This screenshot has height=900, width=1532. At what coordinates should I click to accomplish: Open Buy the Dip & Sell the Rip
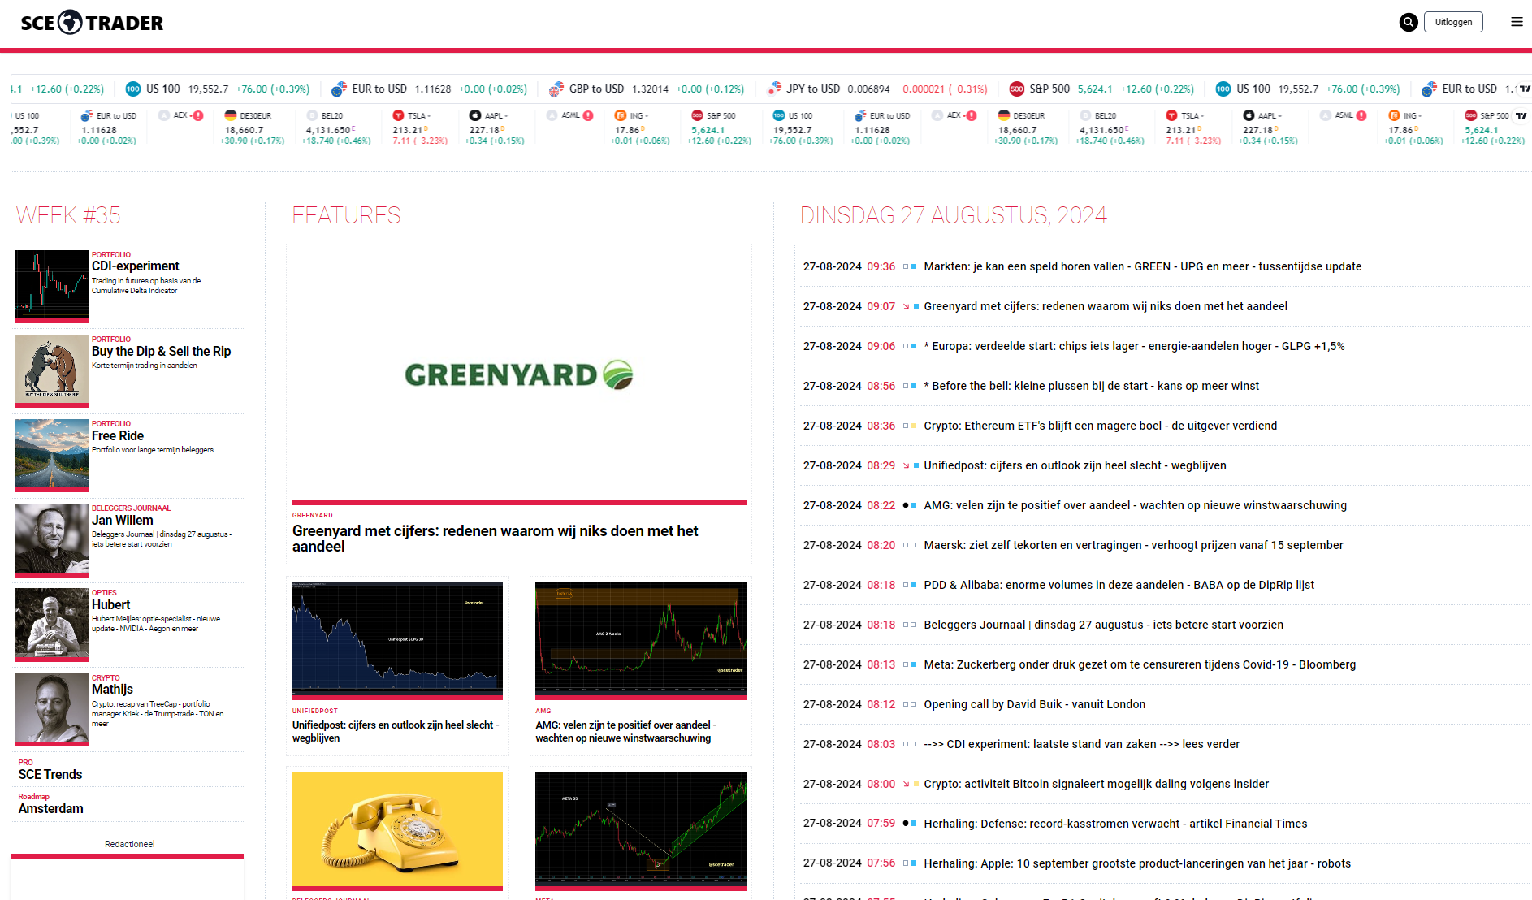tap(161, 351)
